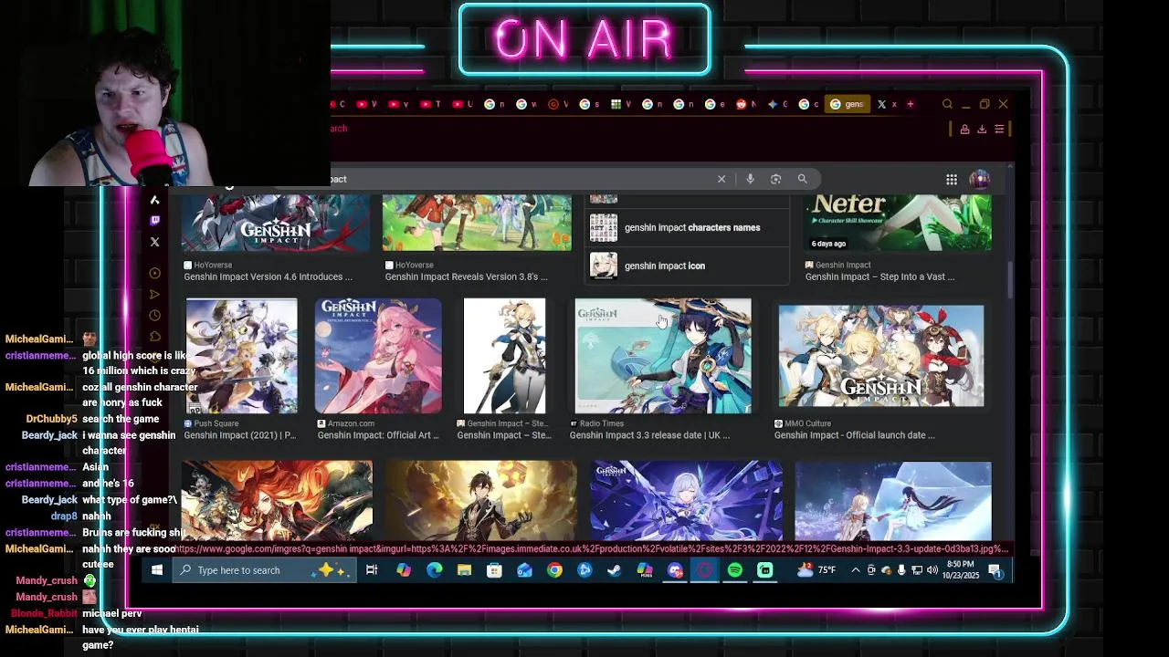This screenshot has height=657, width=1169.
Task: Click 'Genshin Impact - Official launch date' caption
Action: point(855,435)
